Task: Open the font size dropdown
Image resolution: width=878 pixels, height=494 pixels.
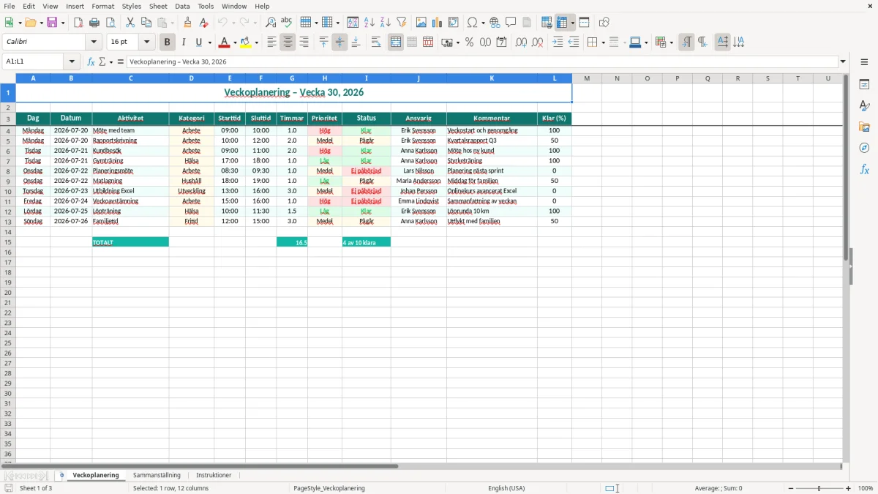Action: [146, 42]
